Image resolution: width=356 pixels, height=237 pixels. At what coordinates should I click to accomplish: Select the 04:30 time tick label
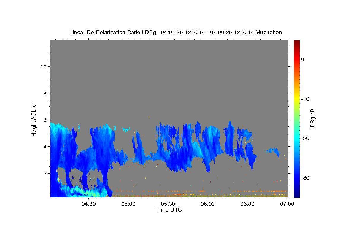point(89,204)
